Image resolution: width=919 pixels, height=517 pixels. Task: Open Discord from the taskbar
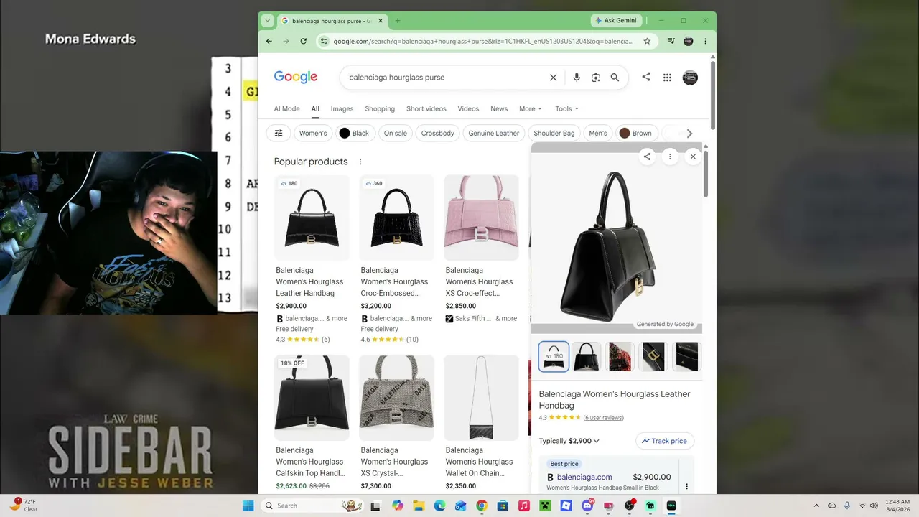[587, 506]
